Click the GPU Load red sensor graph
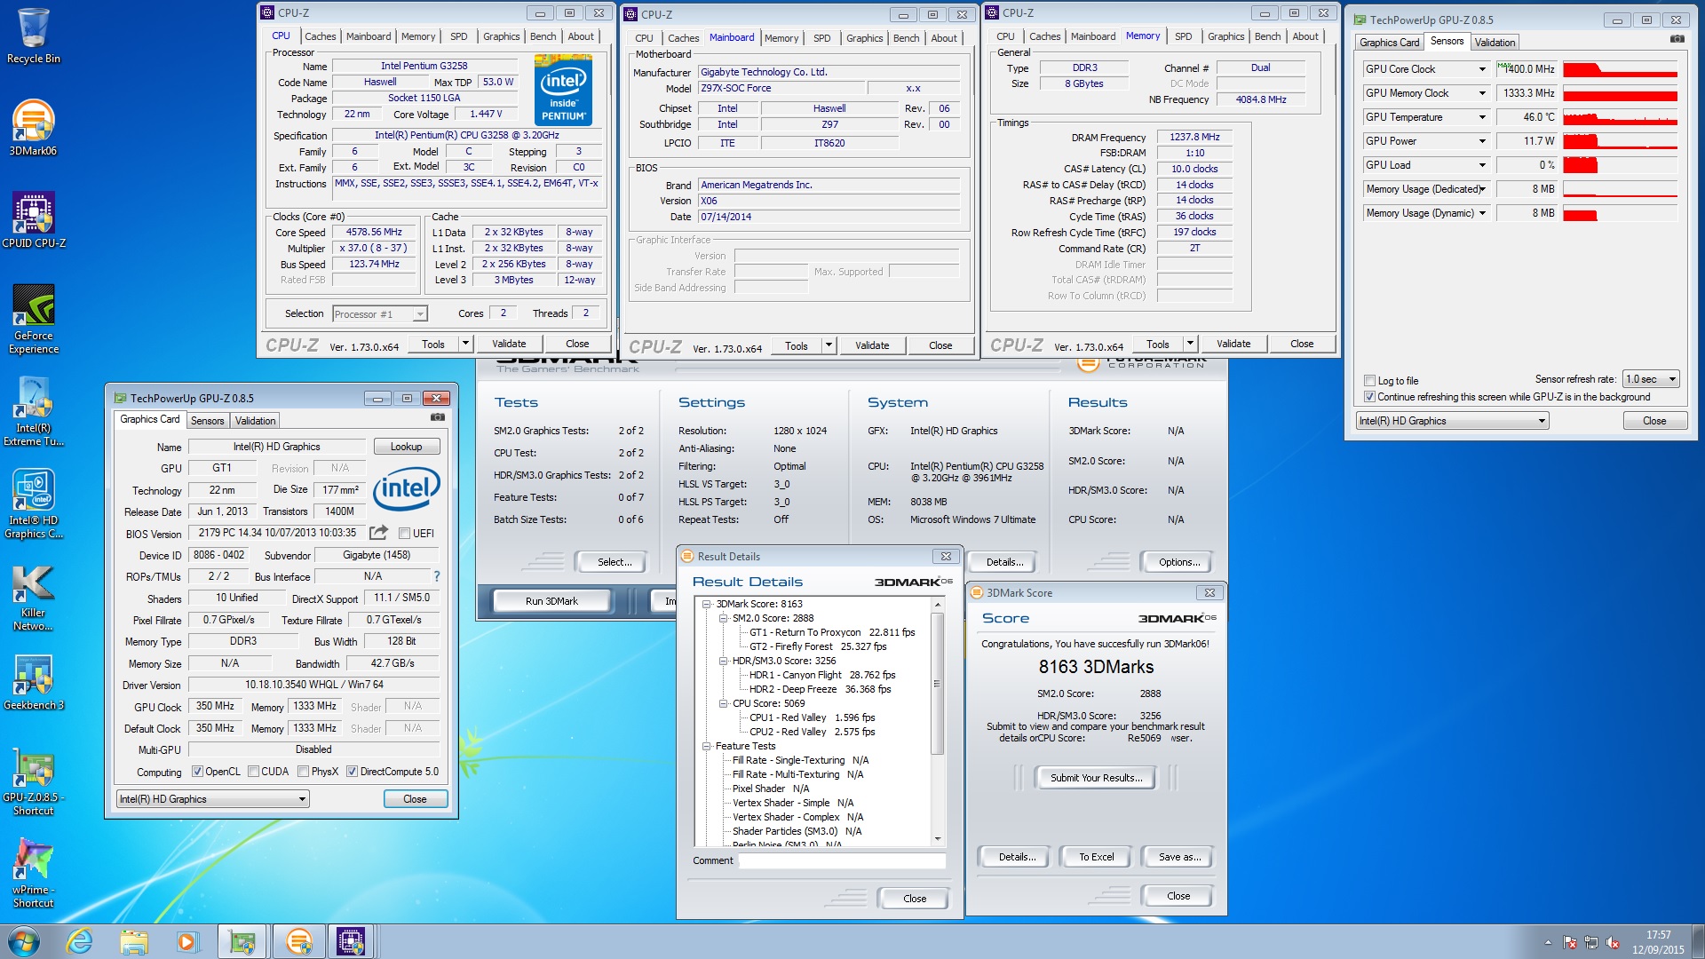Image resolution: width=1705 pixels, height=959 pixels. pyautogui.click(x=1620, y=165)
